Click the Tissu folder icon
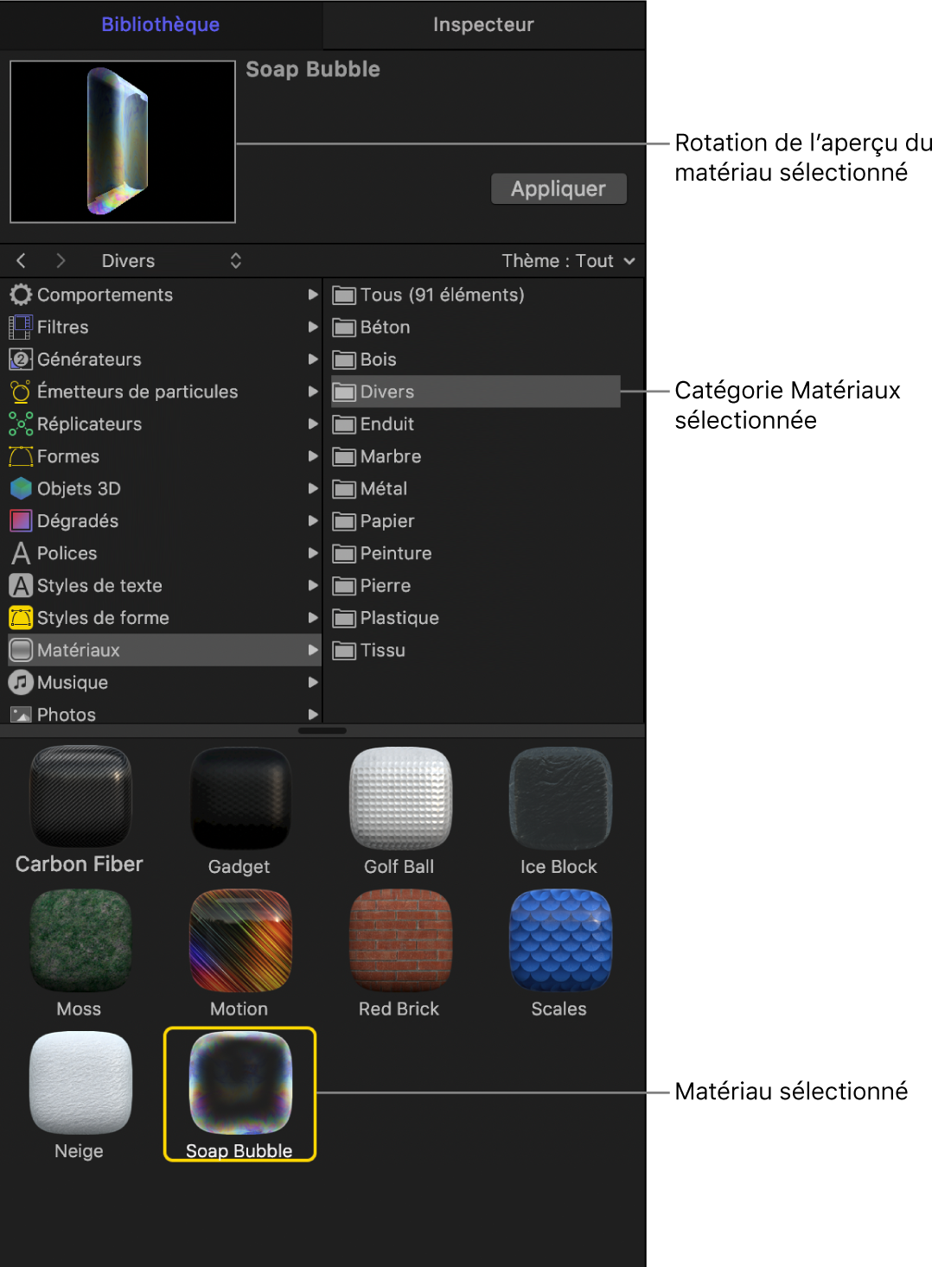The height and width of the screenshot is (1267, 951). 345,651
